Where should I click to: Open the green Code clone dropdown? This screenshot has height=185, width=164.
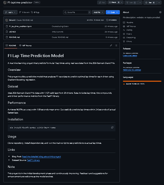point(113,12)
